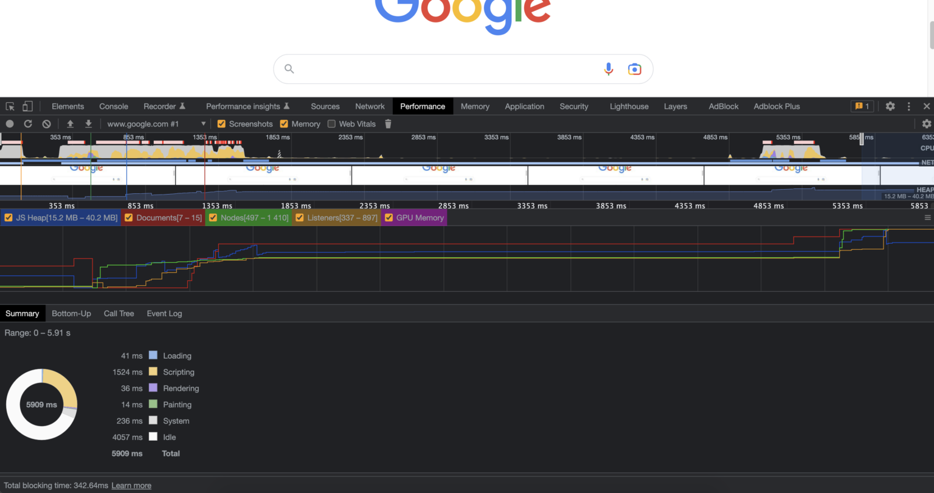Viewport: 934px width, 493px height.
Task: Click the inspect element picker icon
Action: point(10,106)
